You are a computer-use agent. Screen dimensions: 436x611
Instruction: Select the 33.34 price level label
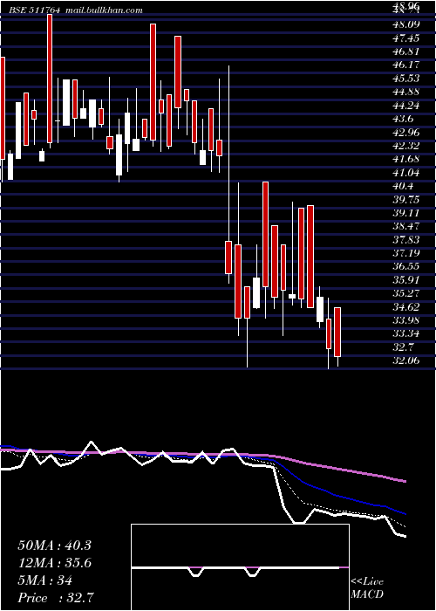point(406,334)
